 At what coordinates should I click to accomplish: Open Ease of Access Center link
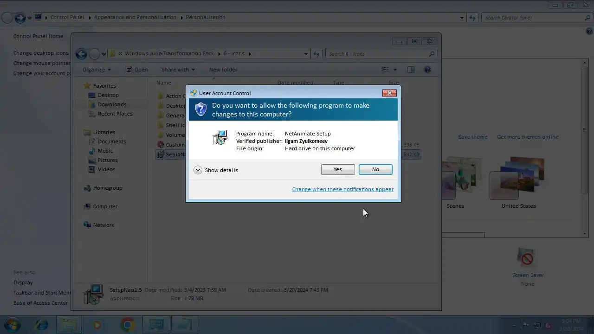point(41,303)
